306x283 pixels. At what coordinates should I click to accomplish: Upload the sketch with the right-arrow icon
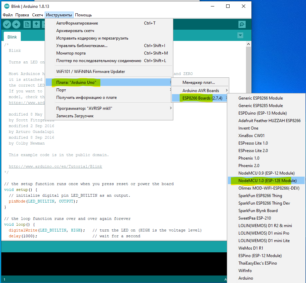[16, 24]
